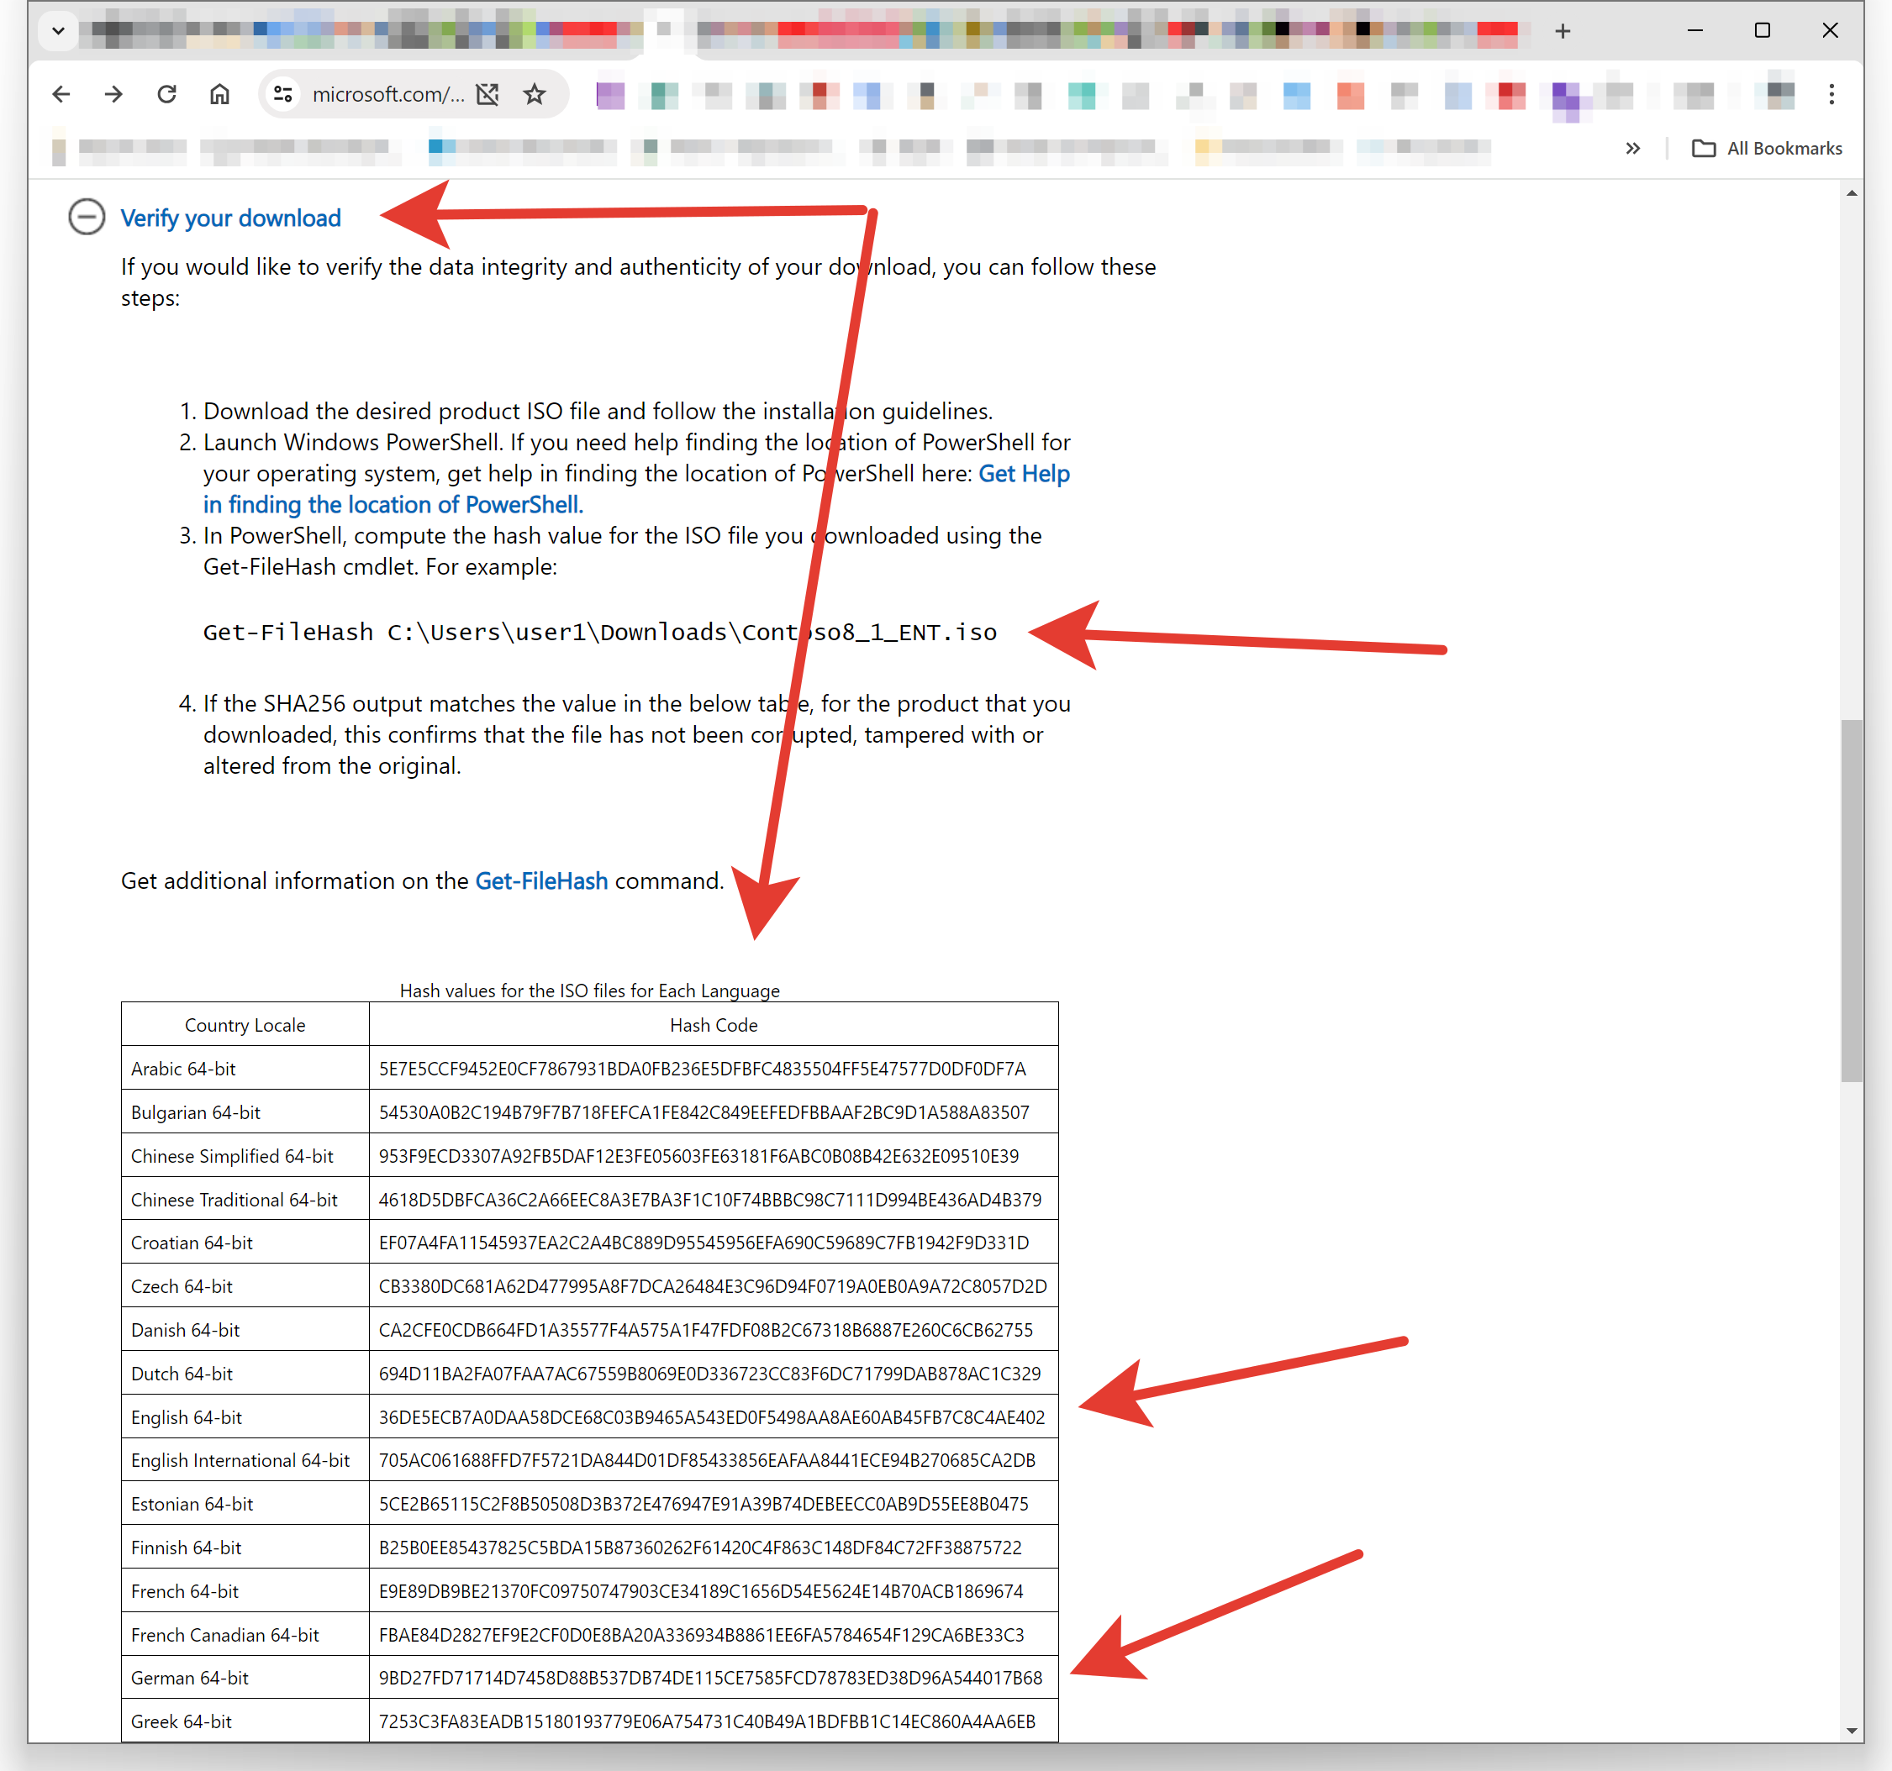Open Get Help in finding PowerShell link
Viewport: 1892px width, 1771px height.
tap(637, 489)
